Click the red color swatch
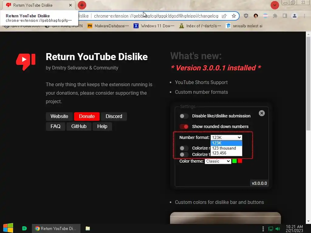This screenshot has width=311, height=233. pos(240,161)
